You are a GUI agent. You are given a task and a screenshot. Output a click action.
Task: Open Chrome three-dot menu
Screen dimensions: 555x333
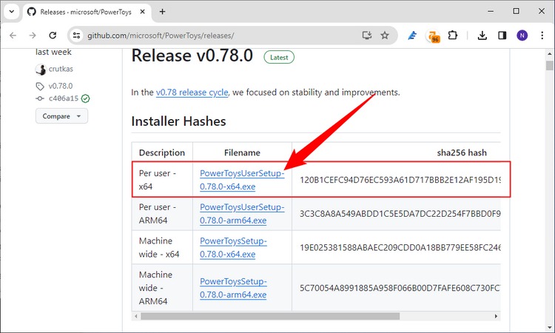pyautogui.click(x=542, y=36)
